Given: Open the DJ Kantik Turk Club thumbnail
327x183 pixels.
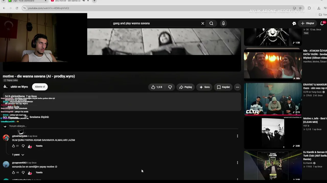Looking at the screenshot, I should coord(273,165).
